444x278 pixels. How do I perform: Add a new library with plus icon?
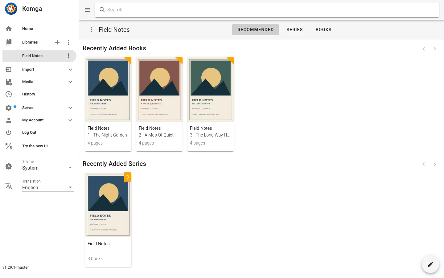pos(57,42)
